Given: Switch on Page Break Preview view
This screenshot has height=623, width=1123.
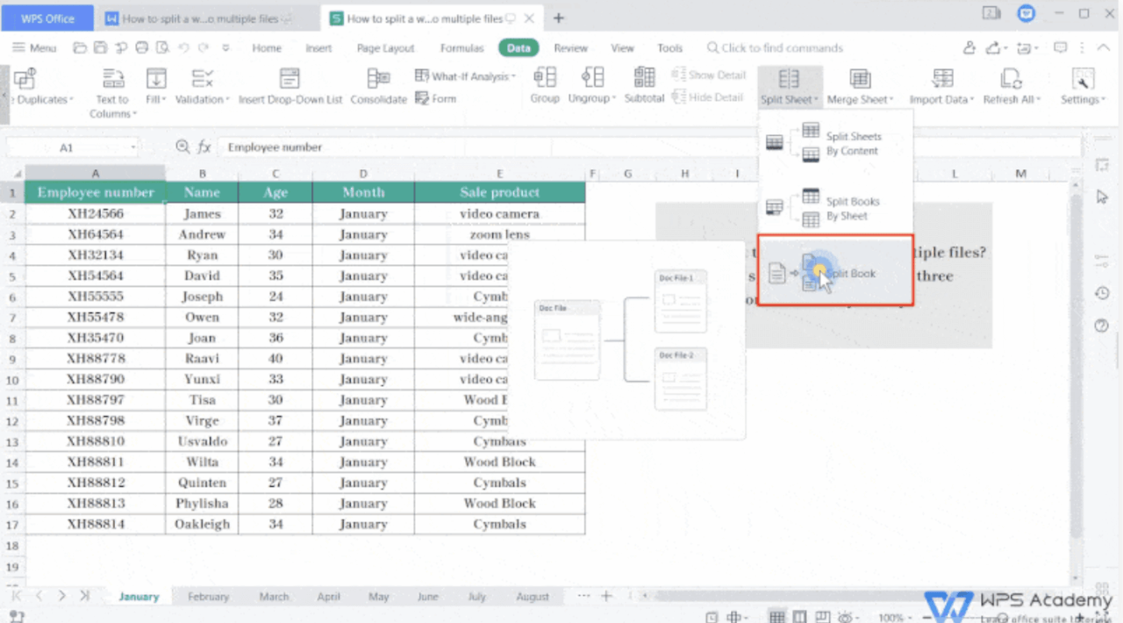Looking at the screenshot, I should (x=822, y=616).
